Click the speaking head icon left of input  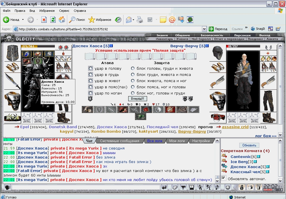(x=7, y=187)
